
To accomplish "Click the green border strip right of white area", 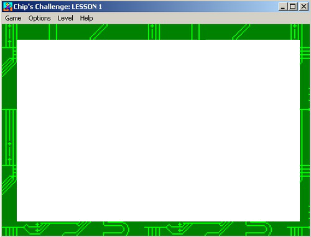I will 305,131.
